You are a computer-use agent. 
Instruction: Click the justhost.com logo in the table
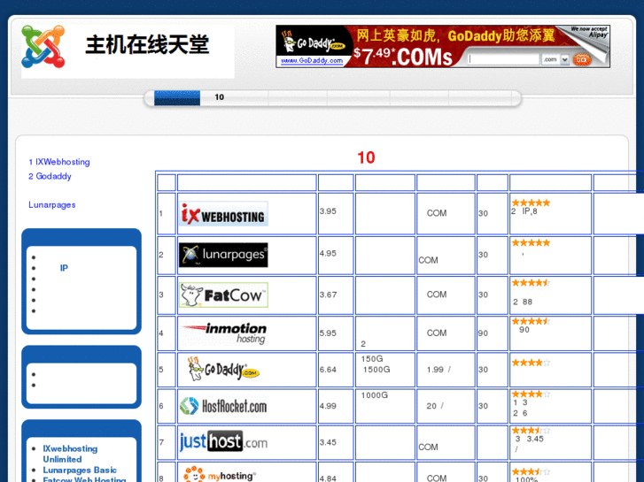click(x=223, y=441)
